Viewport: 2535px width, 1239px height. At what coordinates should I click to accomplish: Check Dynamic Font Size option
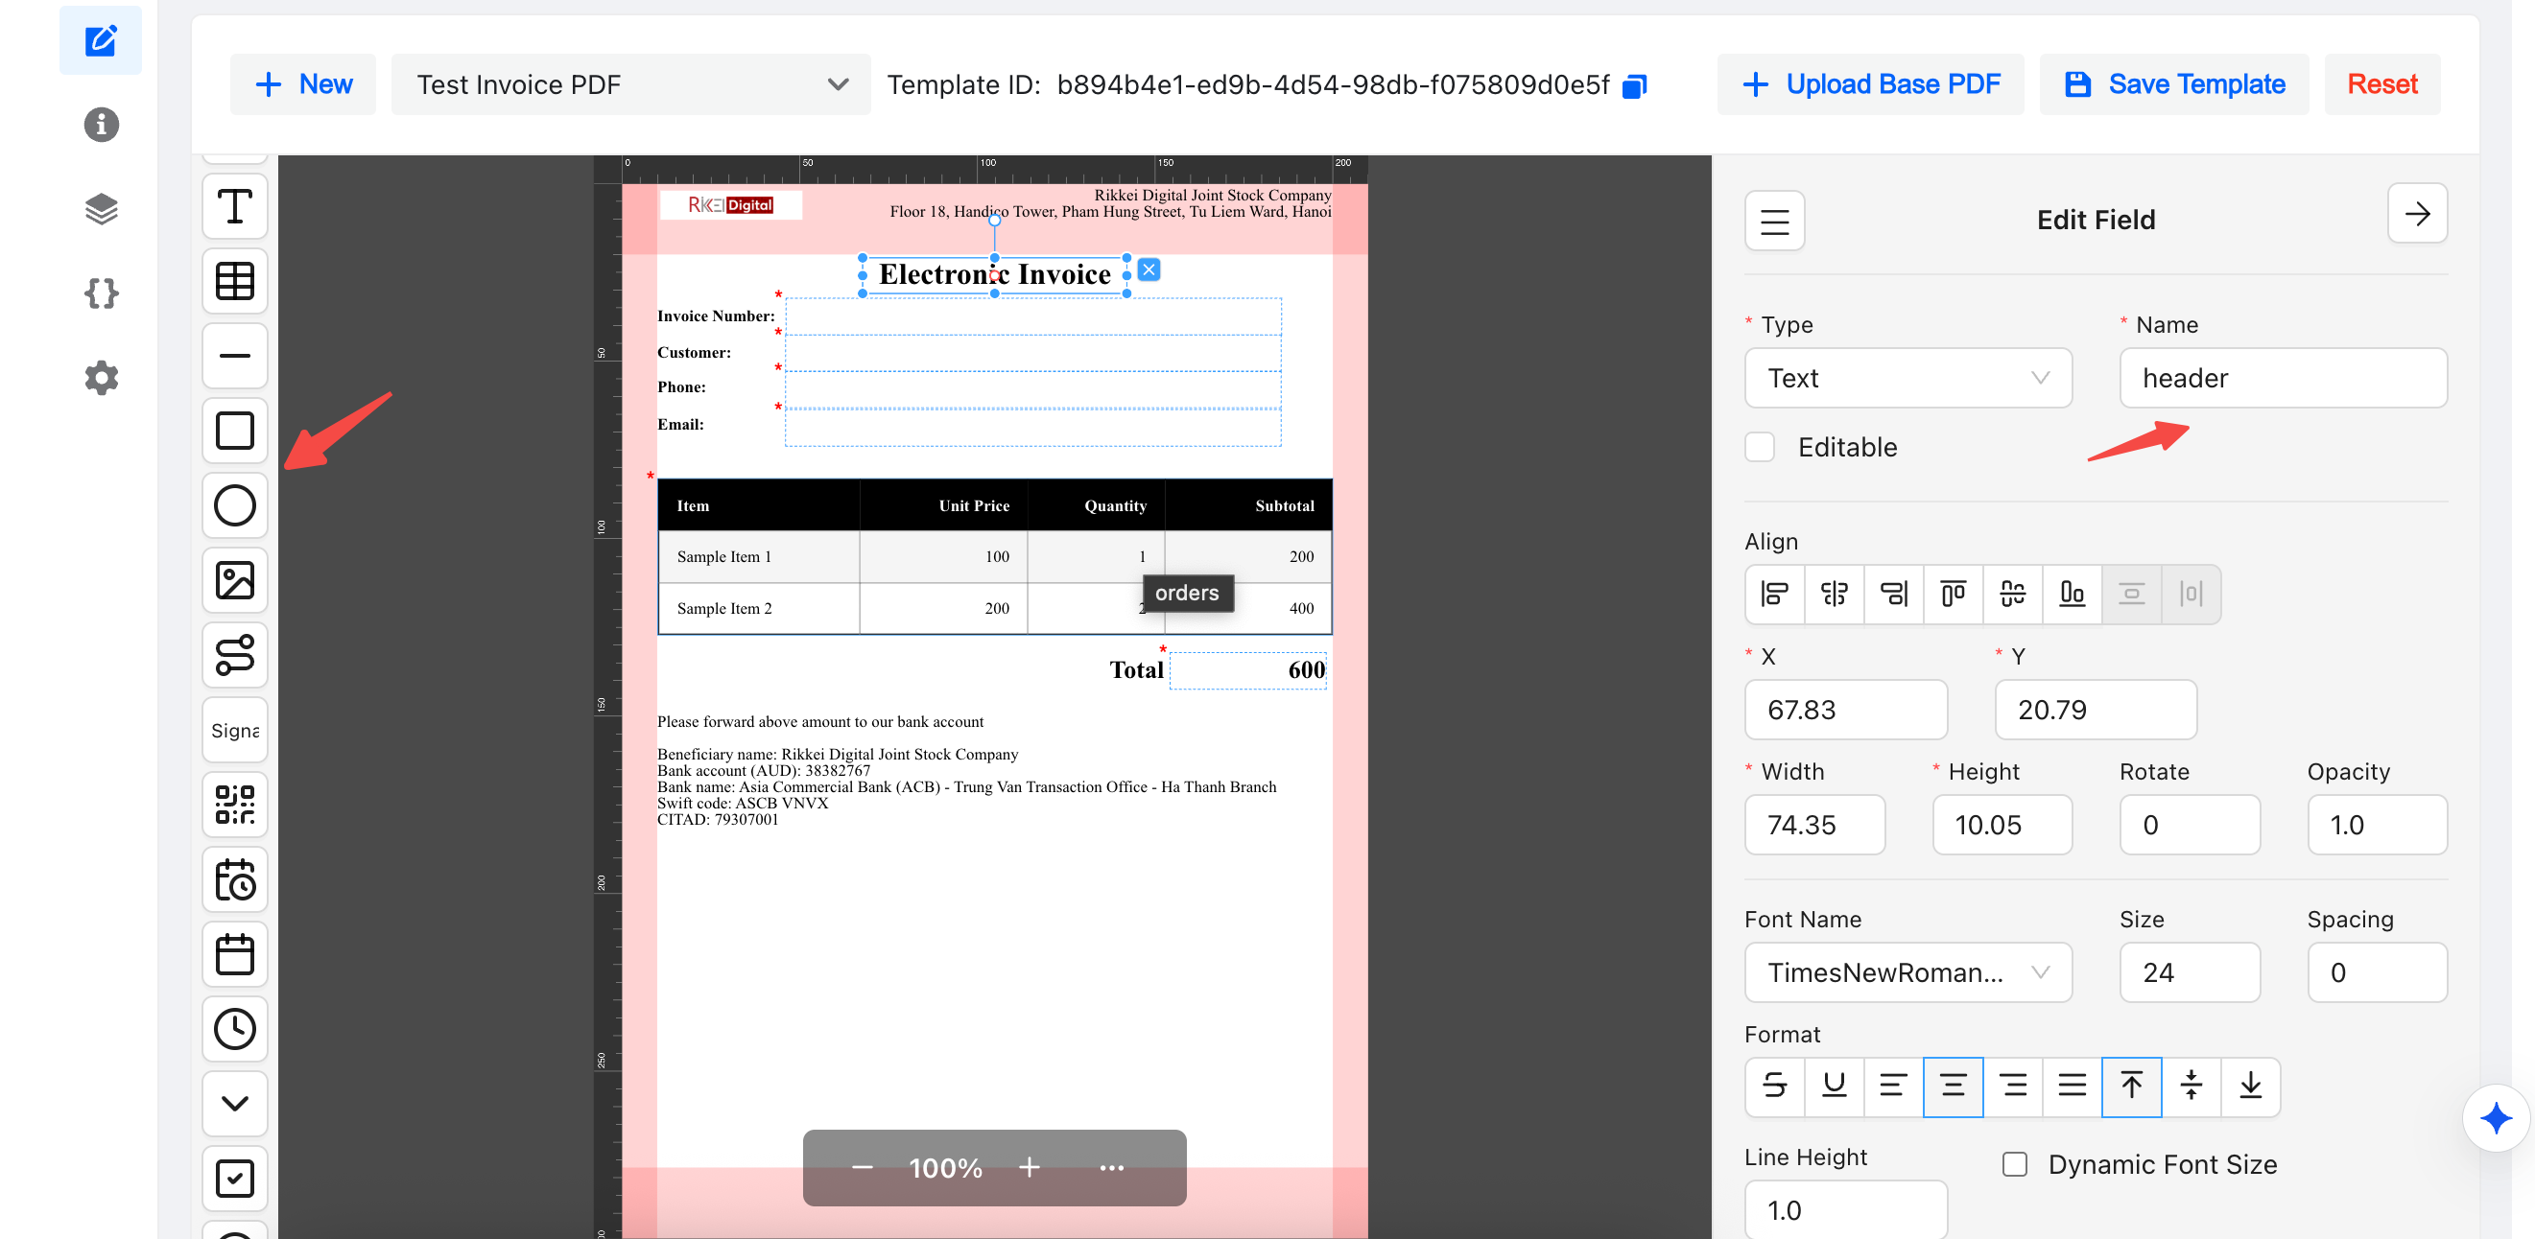(x=2014, y=1164)
